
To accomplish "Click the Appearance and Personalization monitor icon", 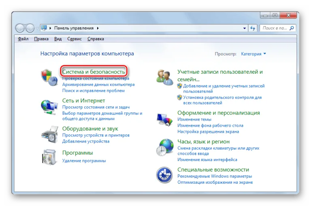I will tap(164, 119).
